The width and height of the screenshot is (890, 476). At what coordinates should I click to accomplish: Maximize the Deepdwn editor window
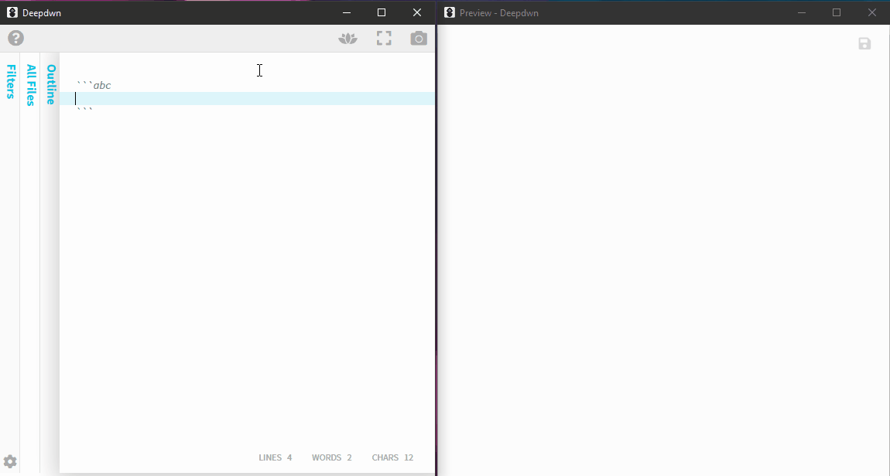click(382, 12)
